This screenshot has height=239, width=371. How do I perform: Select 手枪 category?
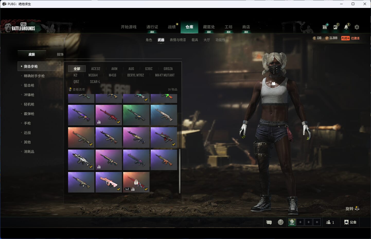coord(27,123)
